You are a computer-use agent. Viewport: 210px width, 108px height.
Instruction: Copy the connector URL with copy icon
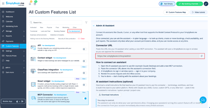coord(202,56)
